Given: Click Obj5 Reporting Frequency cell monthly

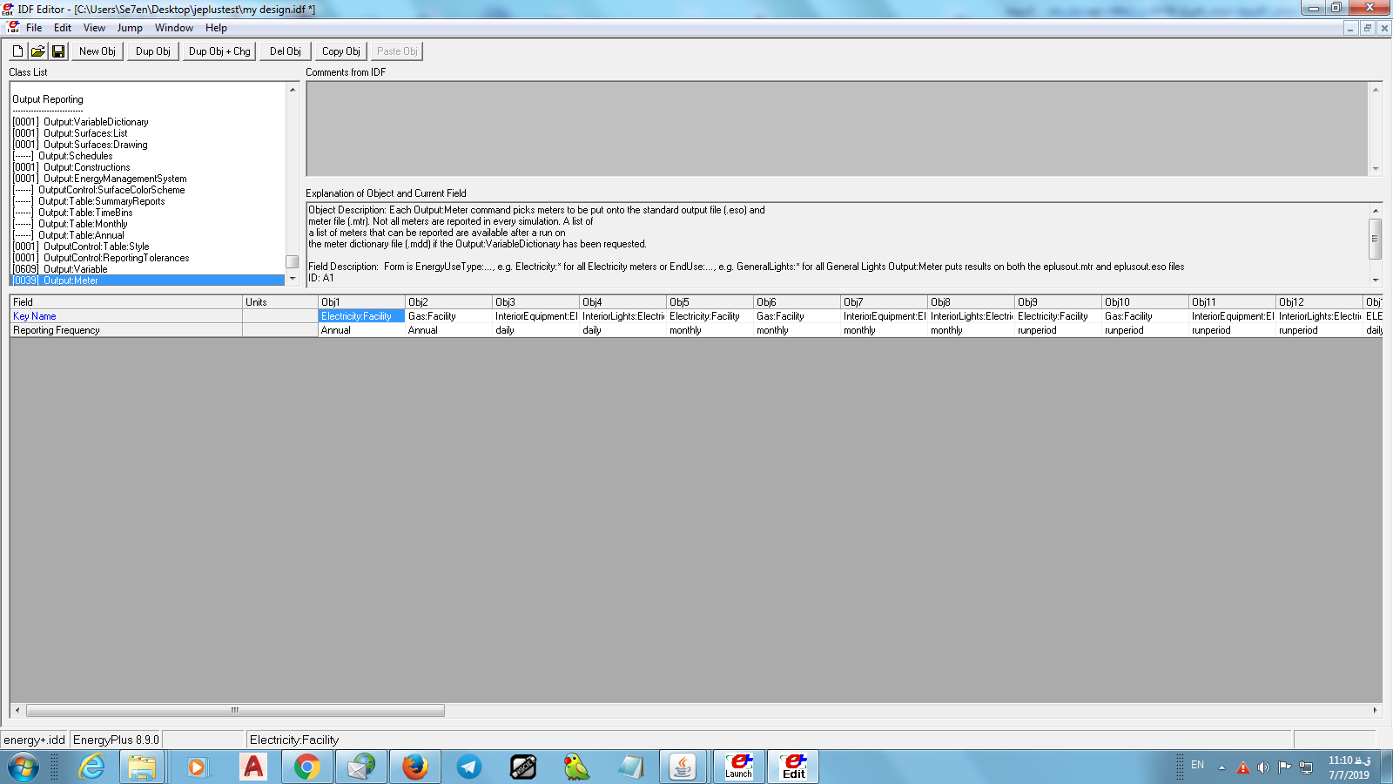Looking at the screenshot, I should pyautogui.click(x=710, y=330).
